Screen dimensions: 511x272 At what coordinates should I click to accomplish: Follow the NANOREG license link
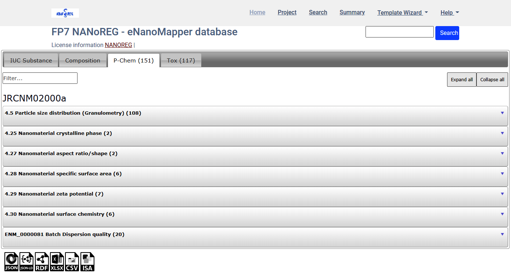pyautogui.click(x=118, y=45)
